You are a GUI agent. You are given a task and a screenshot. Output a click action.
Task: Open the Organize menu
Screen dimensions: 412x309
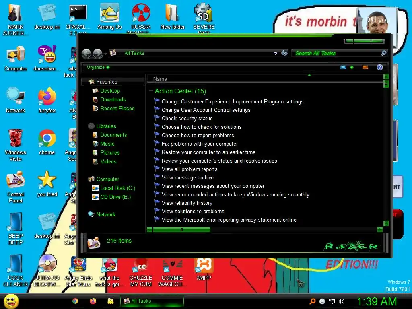98,67
